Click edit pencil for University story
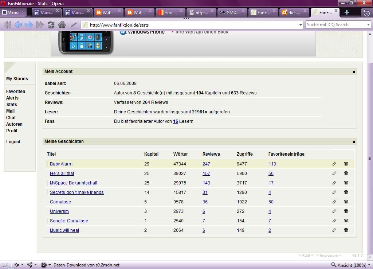The height and width of the screenshot is (269, 373). (334, 211)
